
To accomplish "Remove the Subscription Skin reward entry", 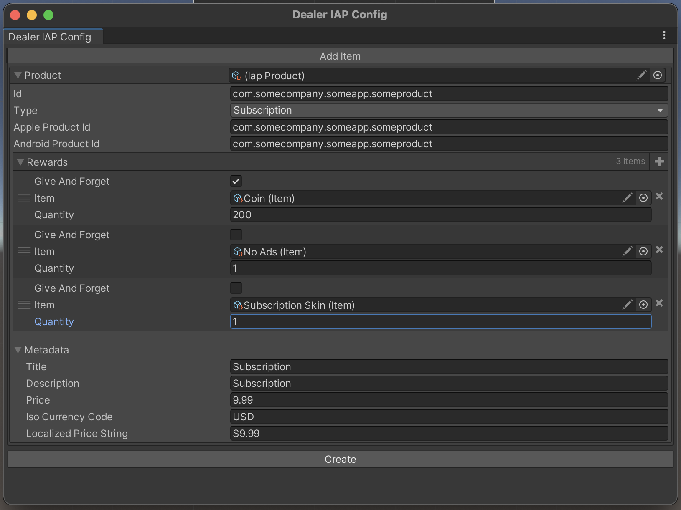I will click(659, 303).
